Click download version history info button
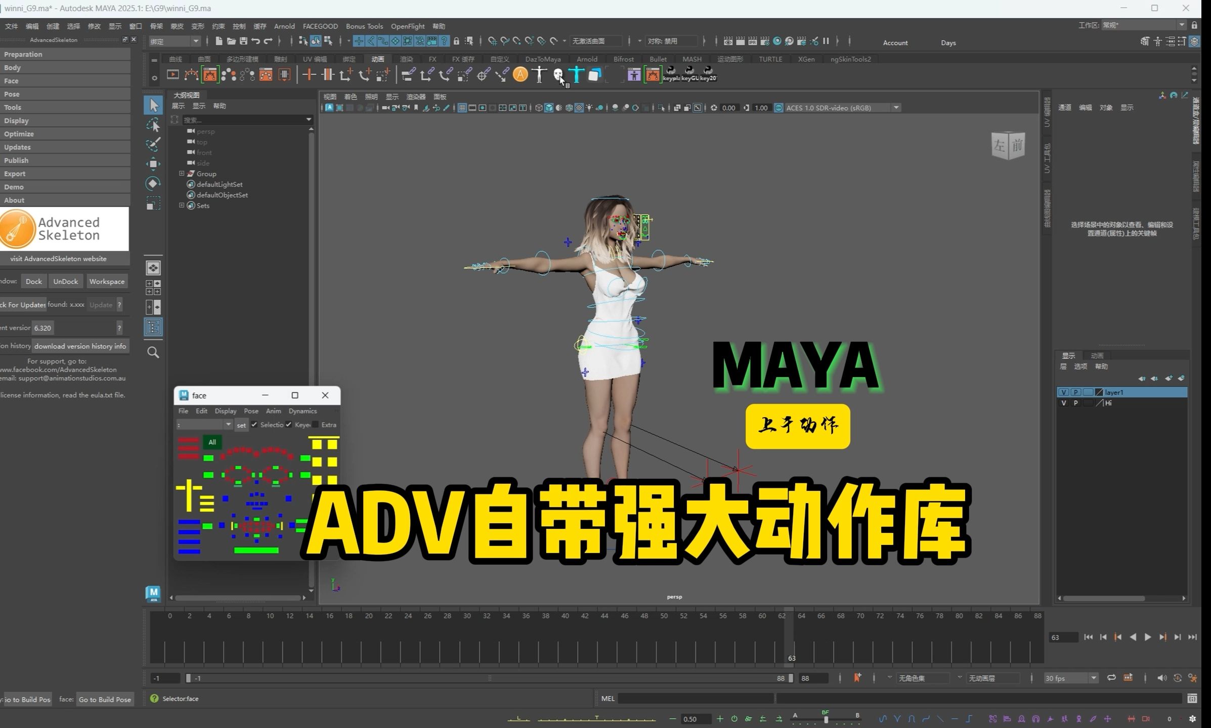The height and width of the screenshot is (728, 1211). pyautogui.click(x=80, y=346)
